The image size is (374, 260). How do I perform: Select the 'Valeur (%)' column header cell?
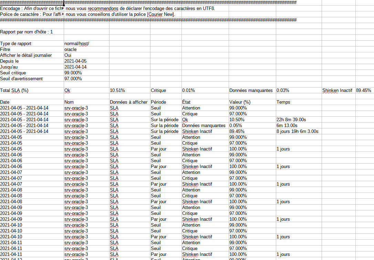click(240, 102)
